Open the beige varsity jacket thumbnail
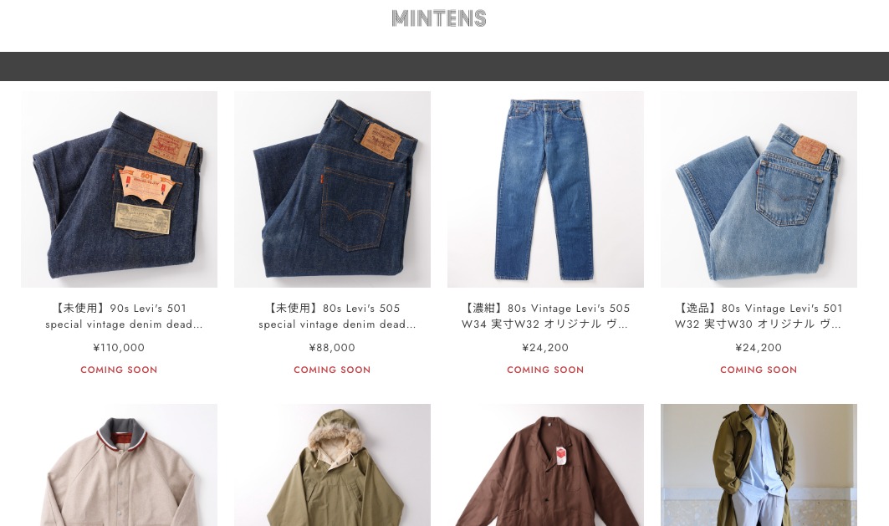Screen dimensions: 889x526 (119, 465)
